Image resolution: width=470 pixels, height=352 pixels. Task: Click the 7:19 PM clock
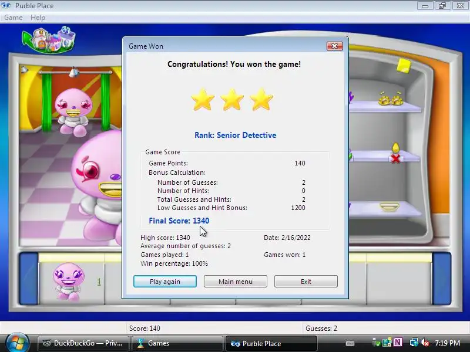[x=447, y=343]
